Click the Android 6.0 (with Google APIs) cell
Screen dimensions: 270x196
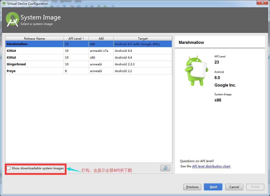[x=142, y=44]
